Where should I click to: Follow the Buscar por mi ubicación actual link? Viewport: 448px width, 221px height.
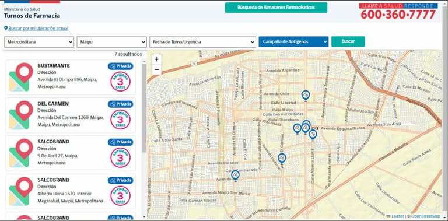click(38, 28)
